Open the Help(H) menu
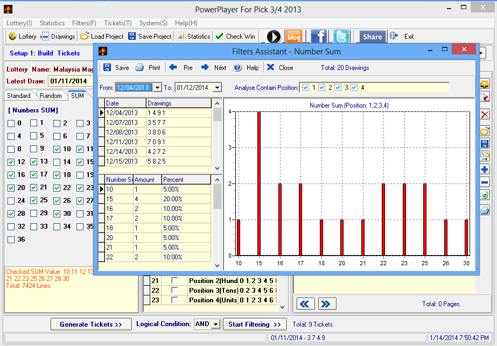 click(x=186, y=23)
